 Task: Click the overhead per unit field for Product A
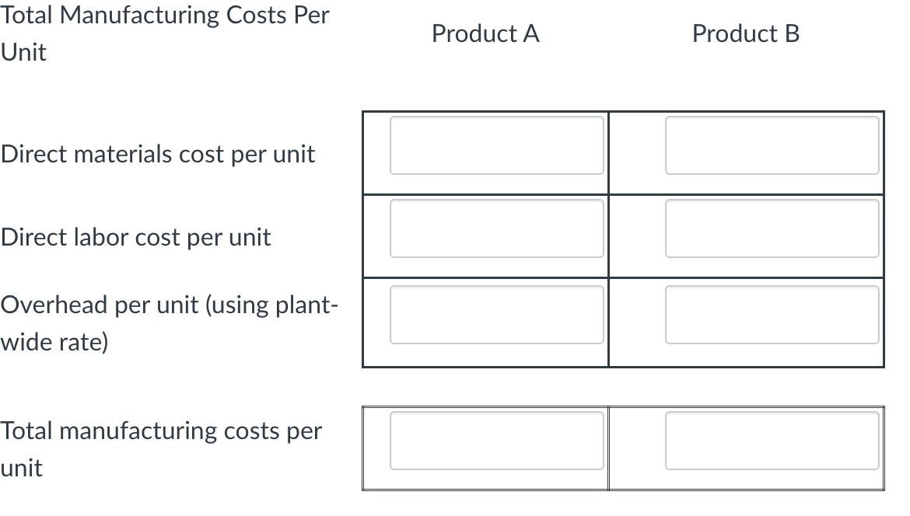point(496,314)
